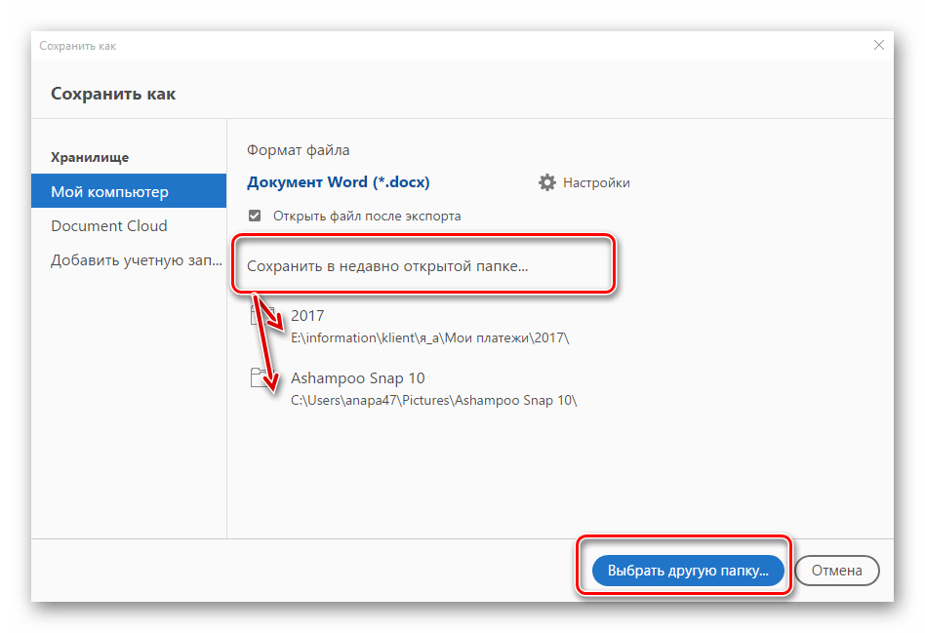The image size is (925, 633).
Task: Click the gear icon beside Настройки
Action: [x=547, y=182]
